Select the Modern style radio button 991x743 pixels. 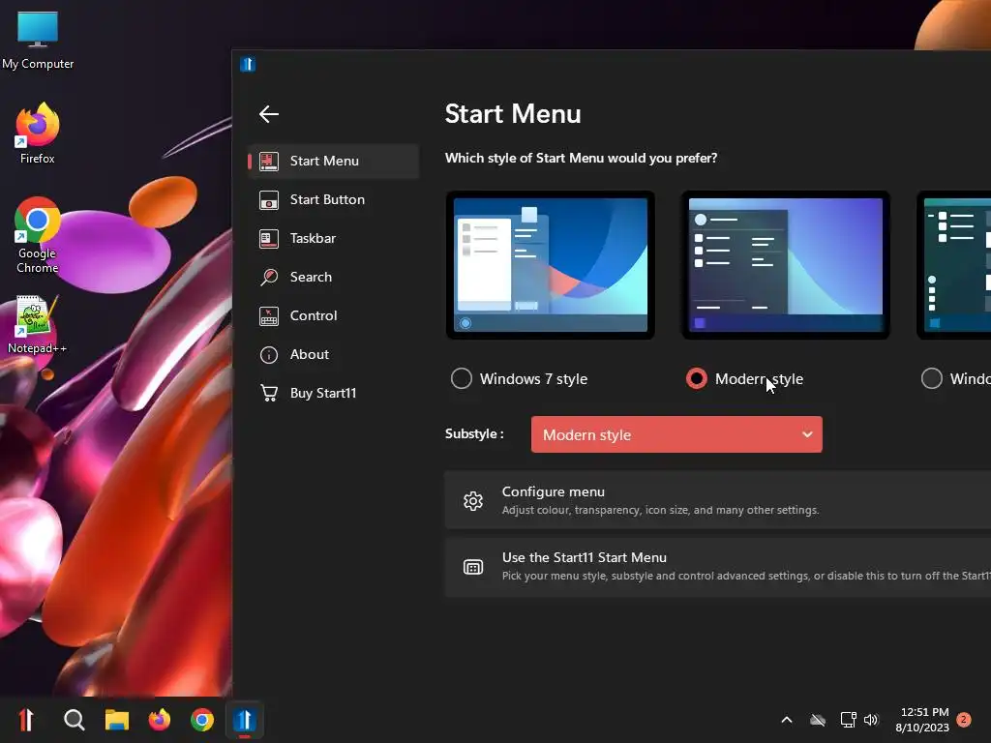pyautogui.click(x=697, y=378)
